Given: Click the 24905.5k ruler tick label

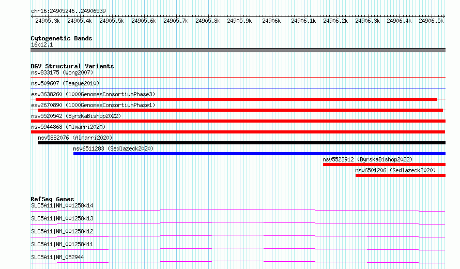Looking at the screenshot, I should coord(112,21).
